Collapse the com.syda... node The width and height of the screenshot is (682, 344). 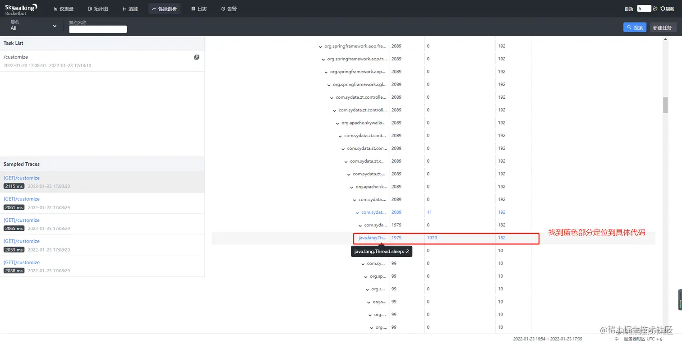tap(360, 225)
